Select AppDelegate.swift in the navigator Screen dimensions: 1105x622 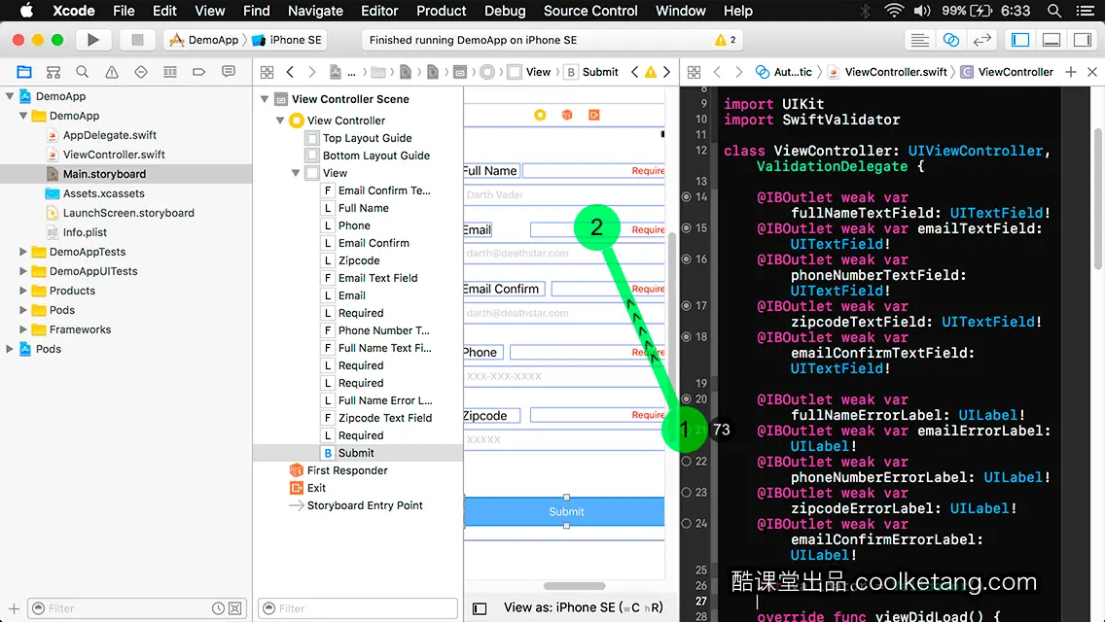[109, 135]
